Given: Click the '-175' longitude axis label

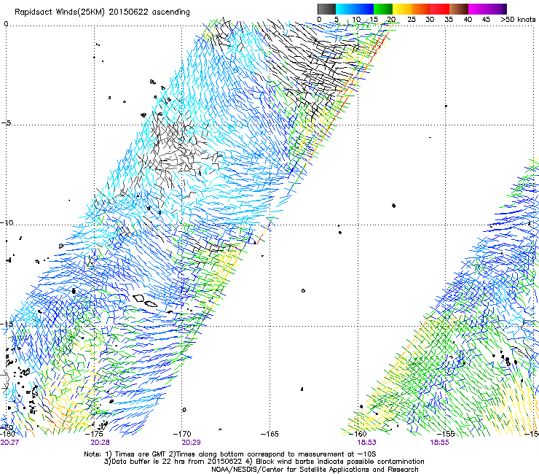Looking at the screenshot, I should (x=95, y=434).
